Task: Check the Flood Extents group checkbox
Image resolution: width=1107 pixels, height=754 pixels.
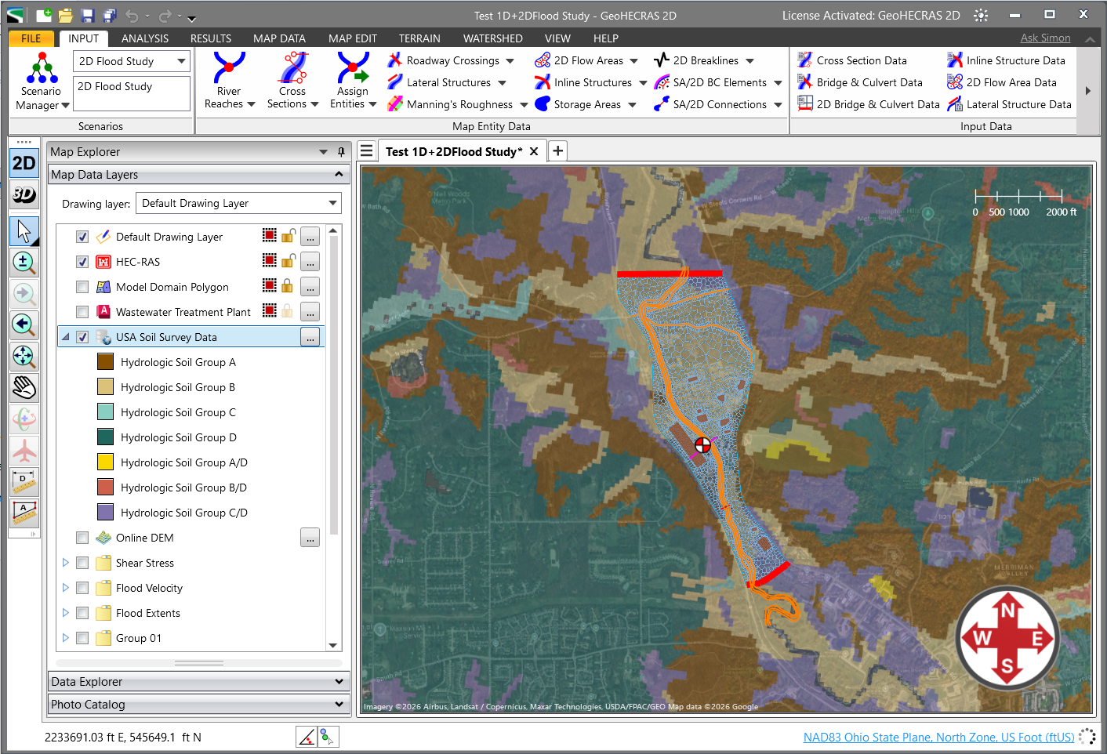Action: [82, 613]
